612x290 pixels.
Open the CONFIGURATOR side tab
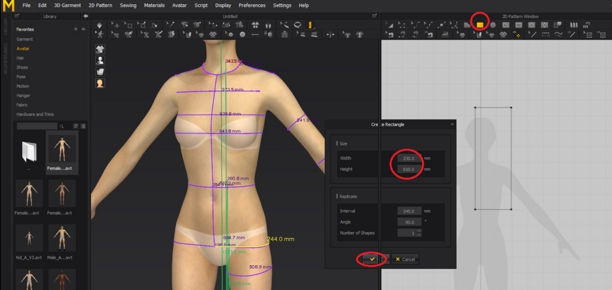point(5,59)
